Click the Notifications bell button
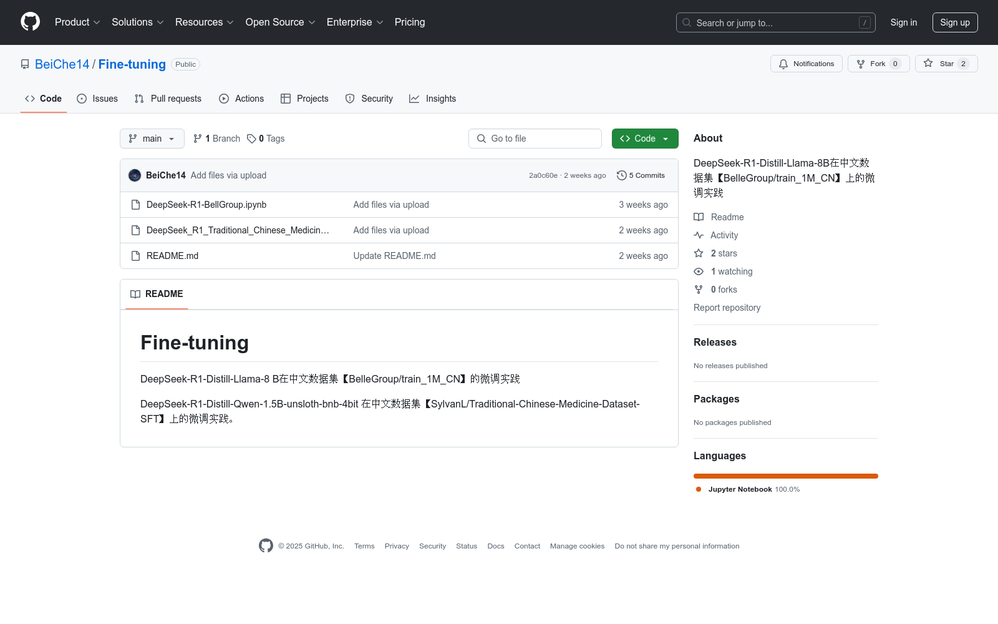 (806, 64)
